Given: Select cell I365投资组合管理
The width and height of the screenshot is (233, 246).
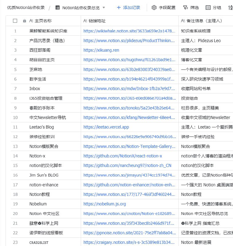Looking at the screenshot, I should pos(46,98).
